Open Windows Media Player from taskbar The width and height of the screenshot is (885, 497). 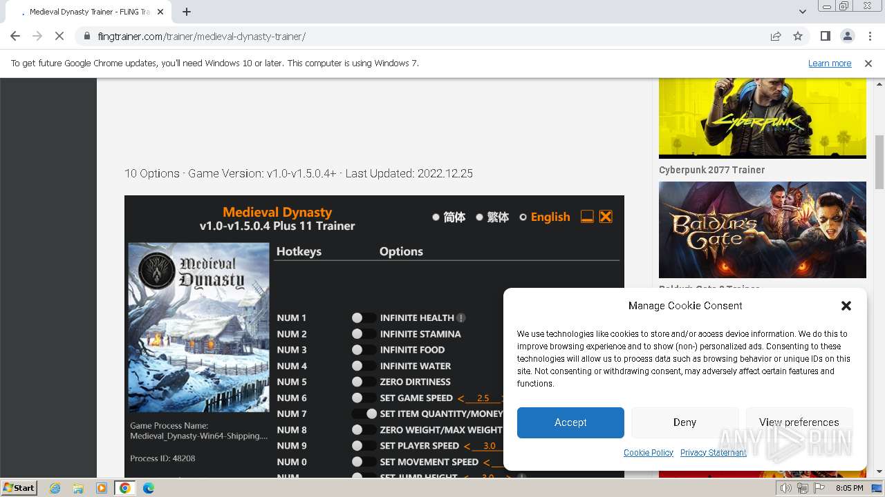pyautogui.click(x=102, y=488)
